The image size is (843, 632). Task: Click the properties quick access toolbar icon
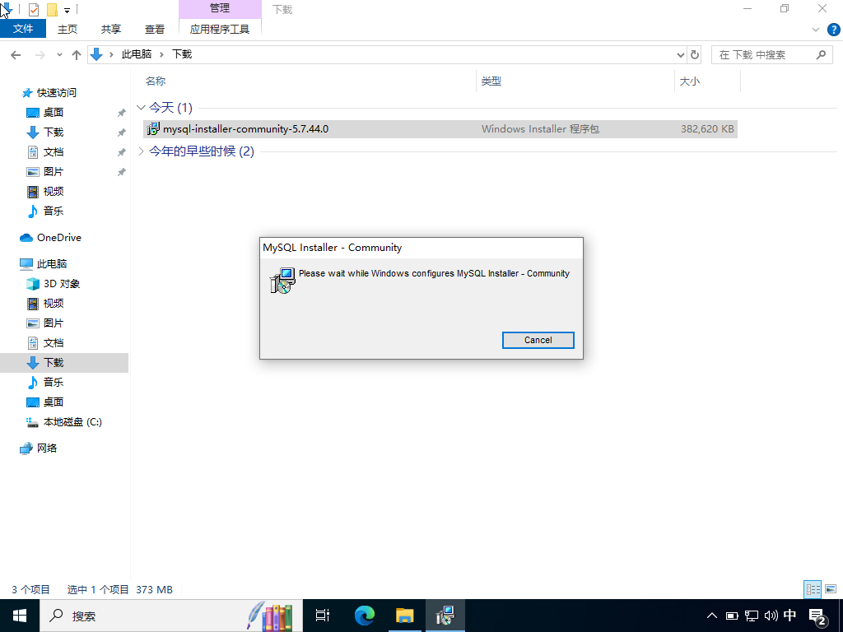[x=33, y=10]
